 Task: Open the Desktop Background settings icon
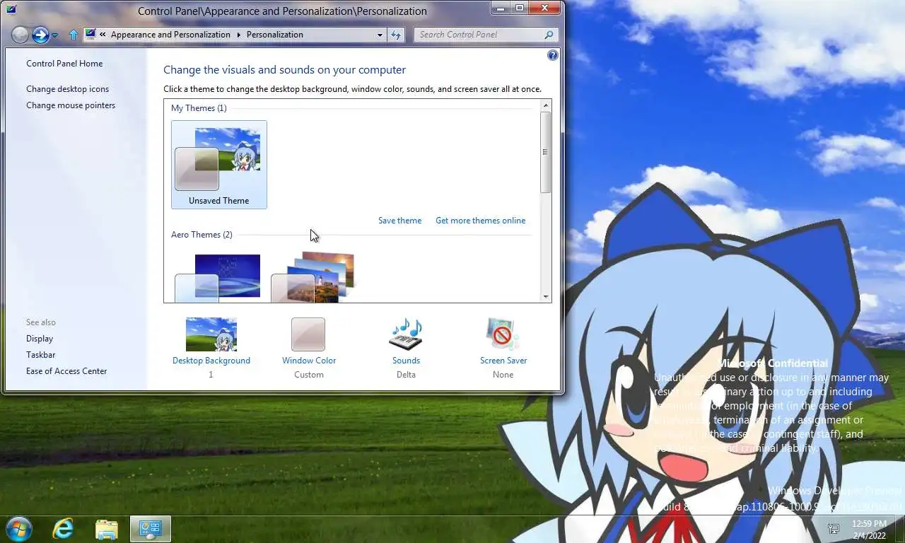pyautogui.click(x=211, y=334)
